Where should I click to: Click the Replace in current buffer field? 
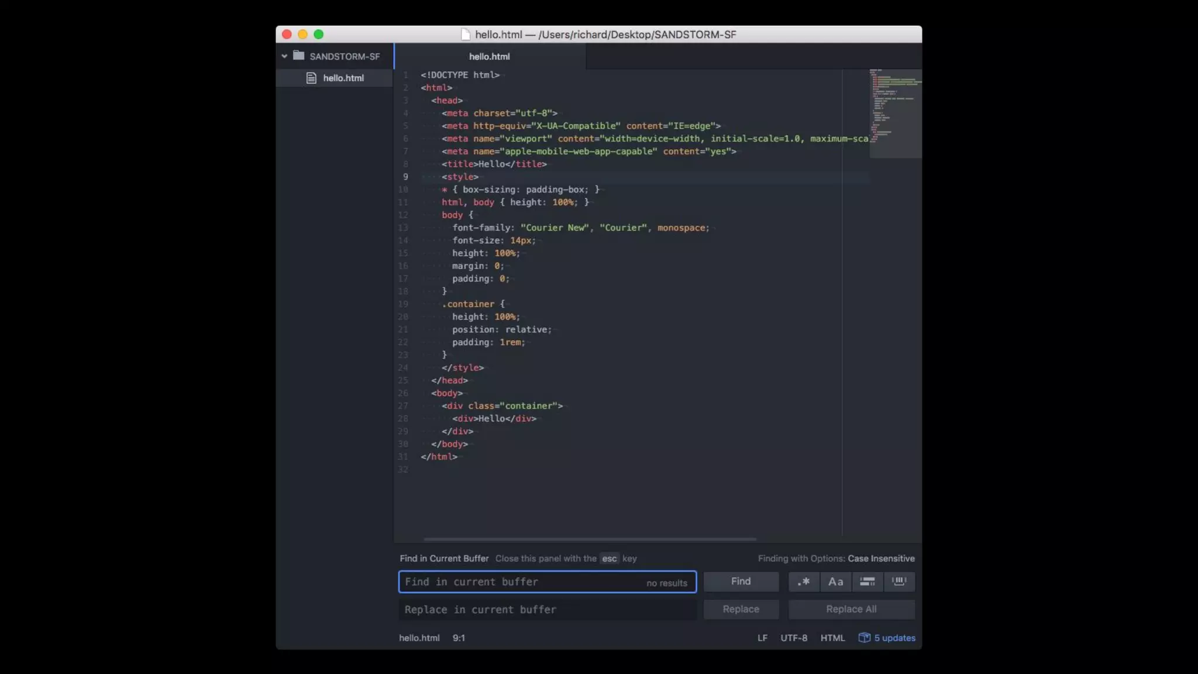click(547, 610)
